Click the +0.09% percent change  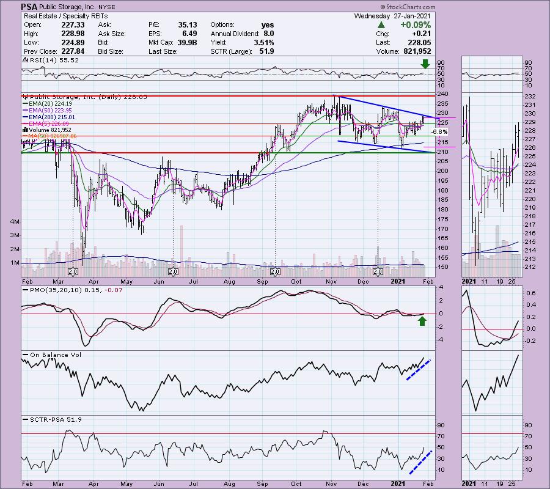(416, 25)
